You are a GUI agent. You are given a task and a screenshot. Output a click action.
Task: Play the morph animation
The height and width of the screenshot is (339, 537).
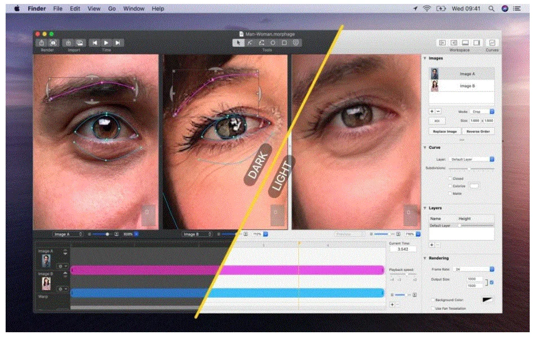106,43
